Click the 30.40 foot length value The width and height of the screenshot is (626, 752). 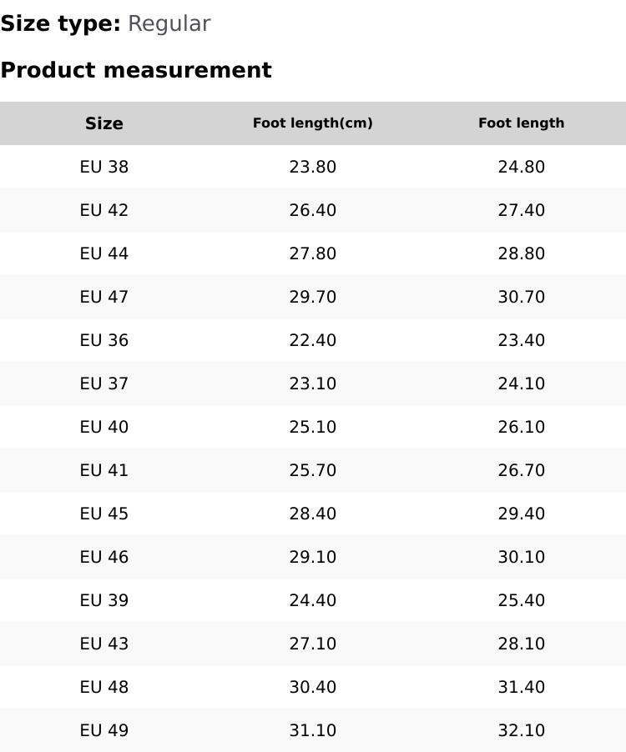(x=313, y=687)
